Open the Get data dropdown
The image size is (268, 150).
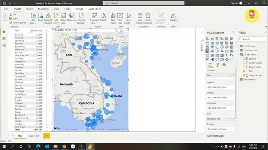pos(33,18)
